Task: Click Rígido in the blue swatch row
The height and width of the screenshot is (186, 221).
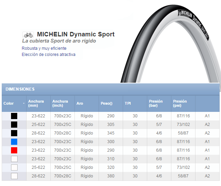Action: (x=87, y=141)
